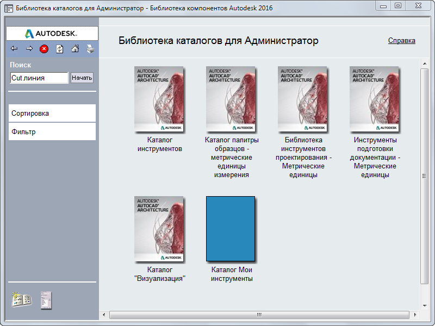Viewport: 435px width, 326px height.
Task: Click the Библиотека каталогов для Администратор heading
Action: 219,40
